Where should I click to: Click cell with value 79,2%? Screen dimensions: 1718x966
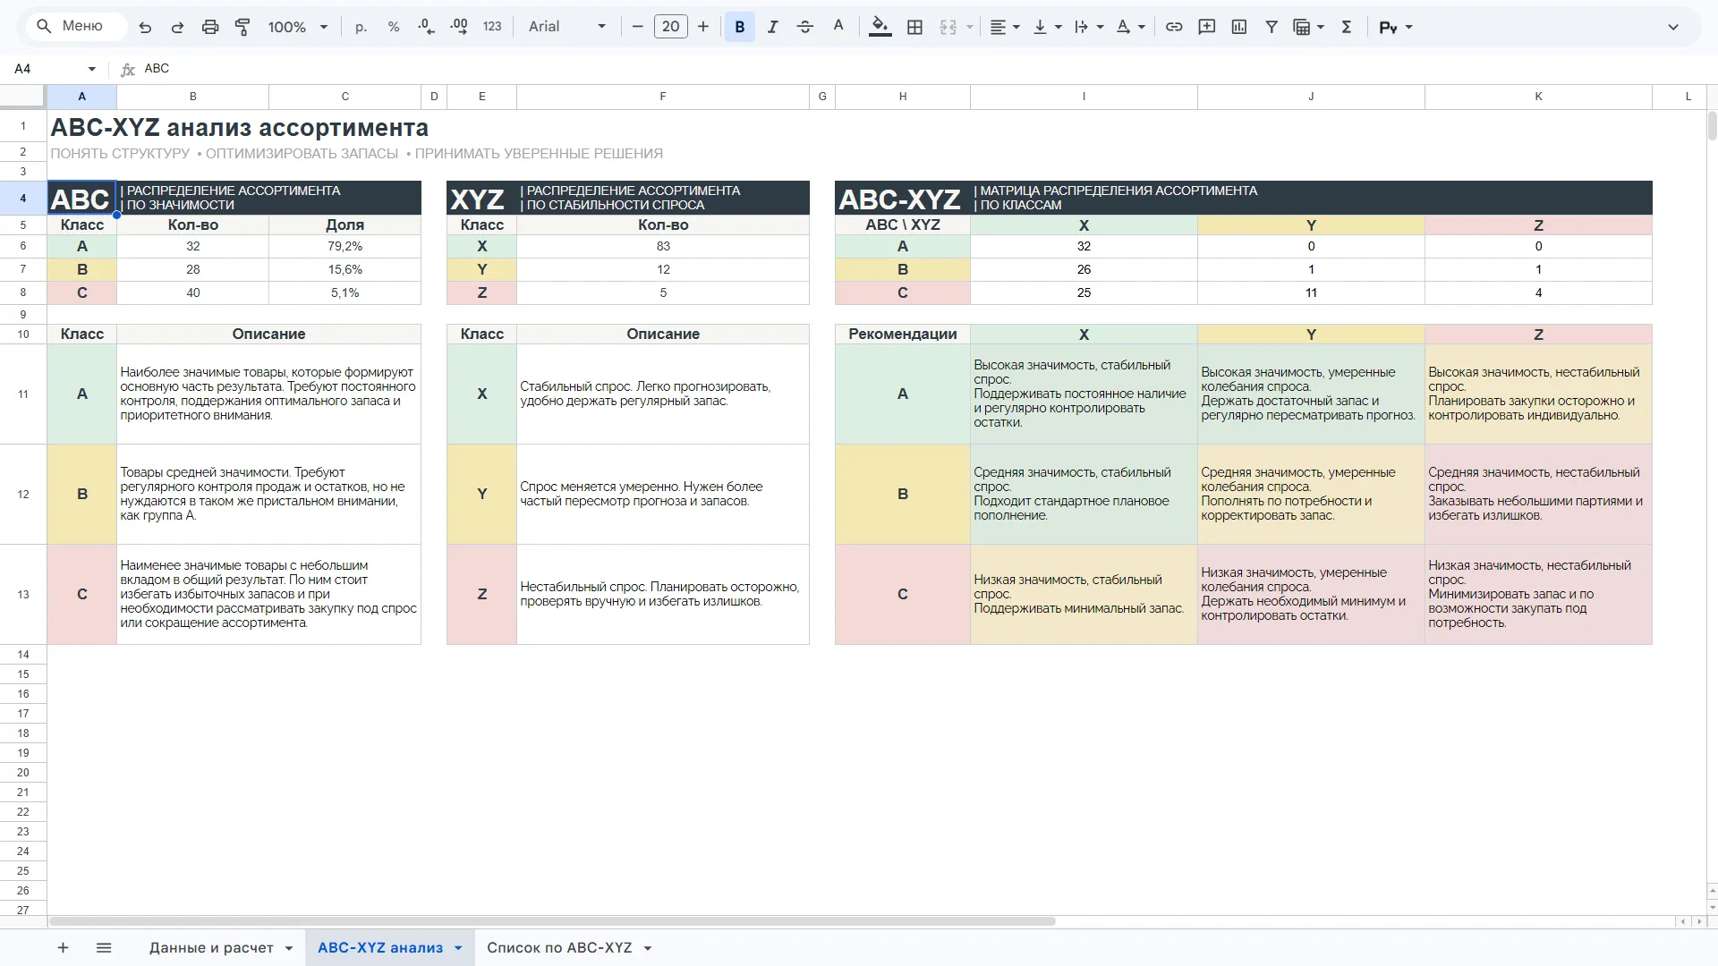(345, 246)
